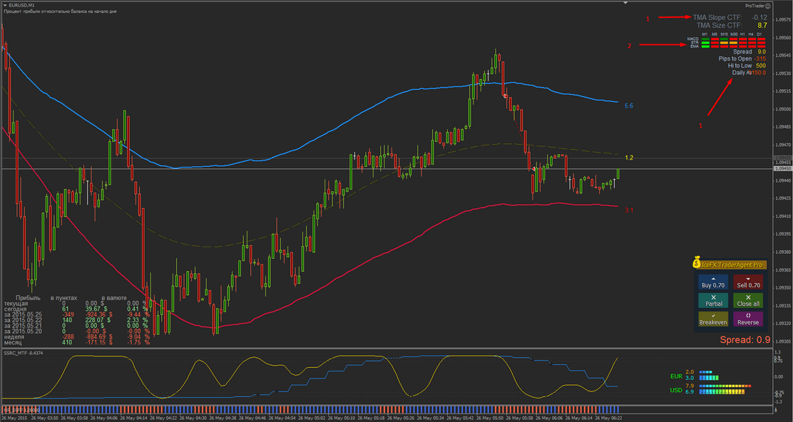This screenshot has height=422, width=793.
Task: Click the M5 timeframe column header
Action: pyautogui.click(x=715, y=34)
